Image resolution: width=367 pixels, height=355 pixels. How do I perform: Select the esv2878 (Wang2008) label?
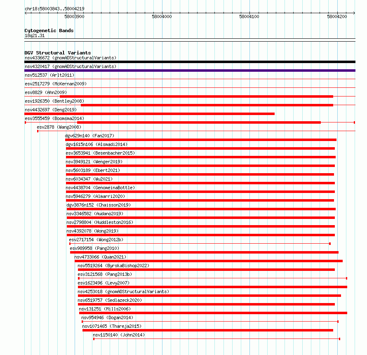tap(59, 127)
